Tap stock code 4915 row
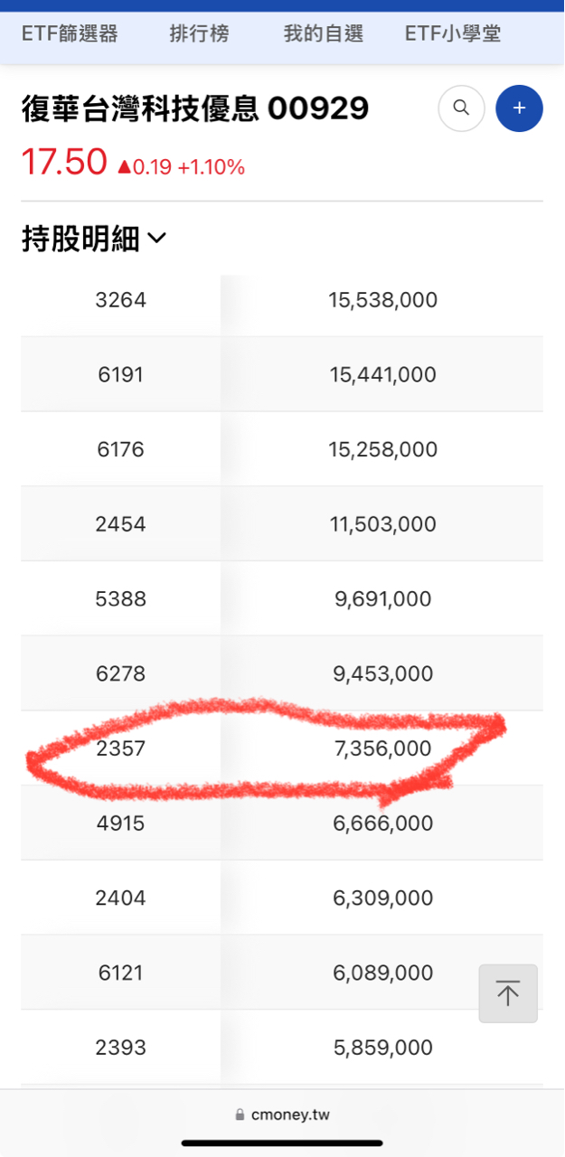Image resolution: width=565 pixels, height=1157 pixels. 120,823
